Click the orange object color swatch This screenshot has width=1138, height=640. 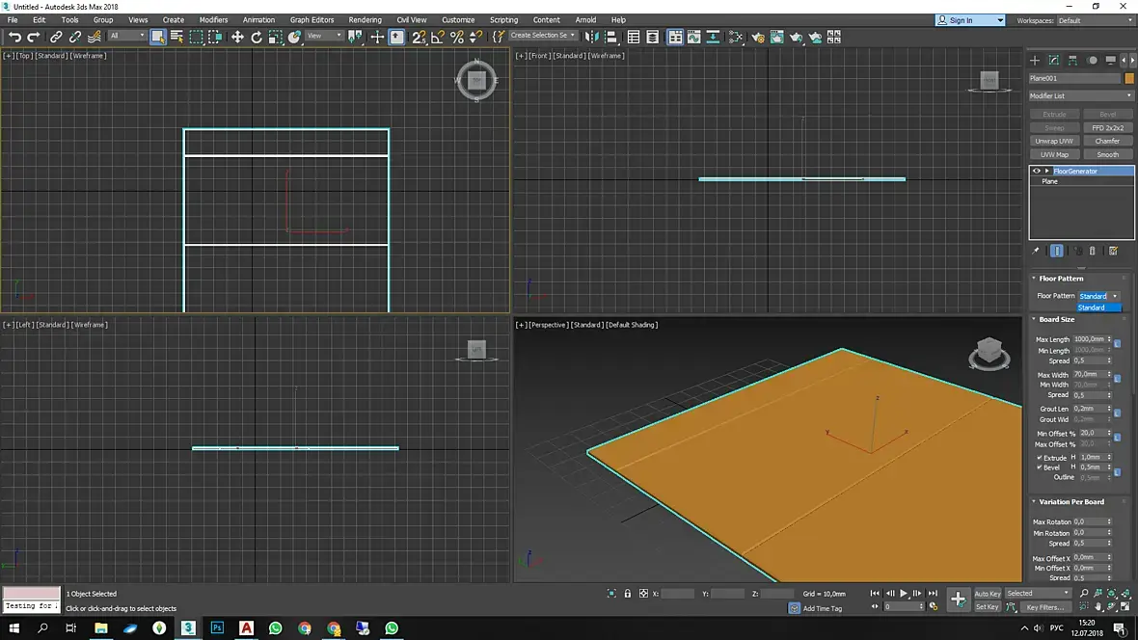[1129, 78]
